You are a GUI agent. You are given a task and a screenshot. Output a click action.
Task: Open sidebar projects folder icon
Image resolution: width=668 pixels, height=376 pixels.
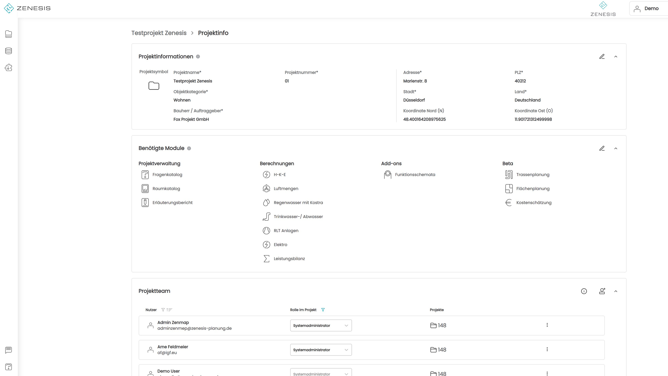click(9, 34)
